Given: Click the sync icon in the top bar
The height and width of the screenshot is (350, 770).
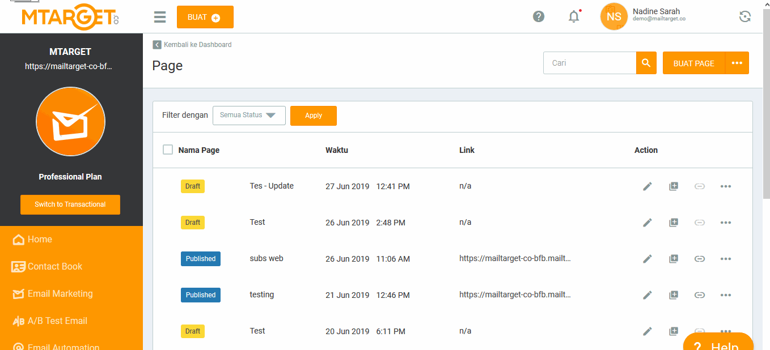Looking at the screenshot, I should tap(744, 16).
